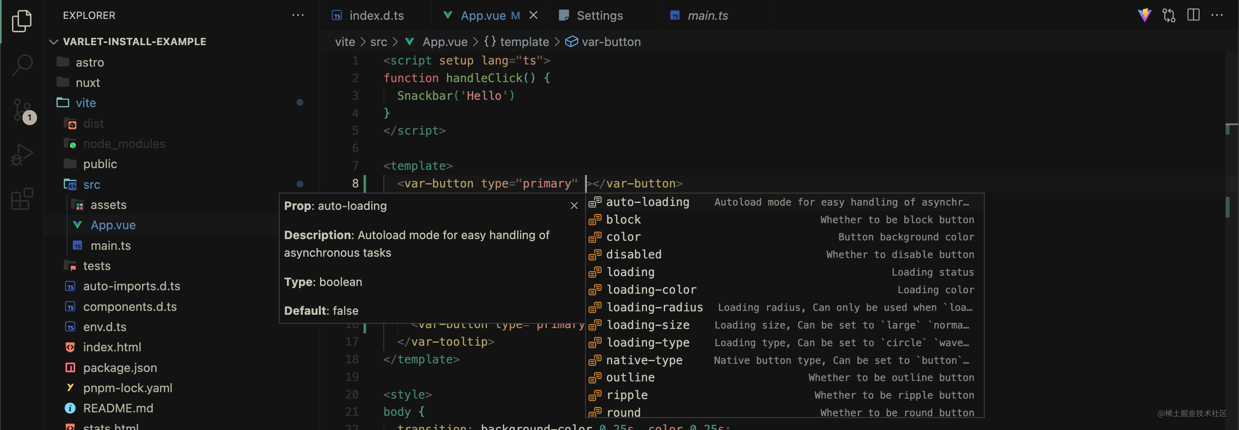Open the Explorer view in activity bar
The height and width of the screenshot is (430, 1239).
[x=22, y=21]
